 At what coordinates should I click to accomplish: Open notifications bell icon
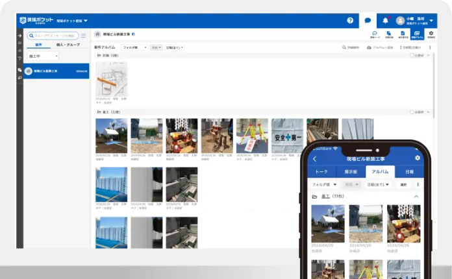click(x=385, y=21)
